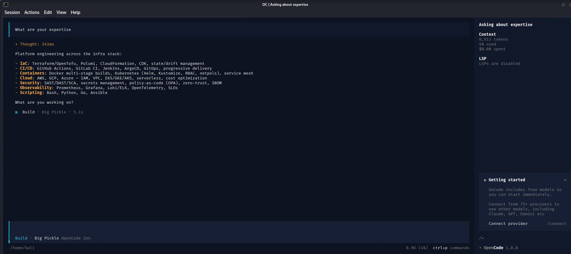Dismiss the Getting started card
The width and height of the screenshot is (571, 254).
point(565,180)
